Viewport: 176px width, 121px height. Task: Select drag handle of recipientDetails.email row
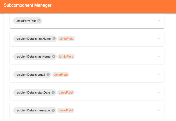tap(7, 74)
